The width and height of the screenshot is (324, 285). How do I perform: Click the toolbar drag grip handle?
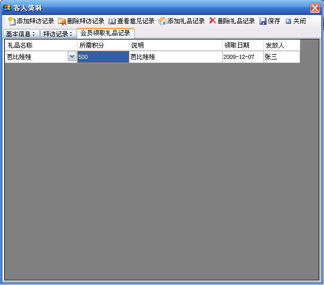4,21
